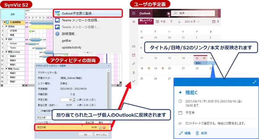Choose Teams メッセージを開く menu entry
This screenshot has width=259, height=139.
coord(80,27)
